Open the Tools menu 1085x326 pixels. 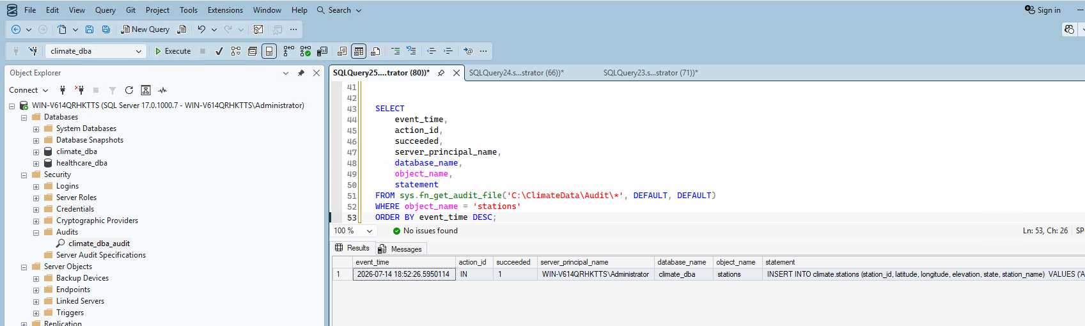click(189, 10)
